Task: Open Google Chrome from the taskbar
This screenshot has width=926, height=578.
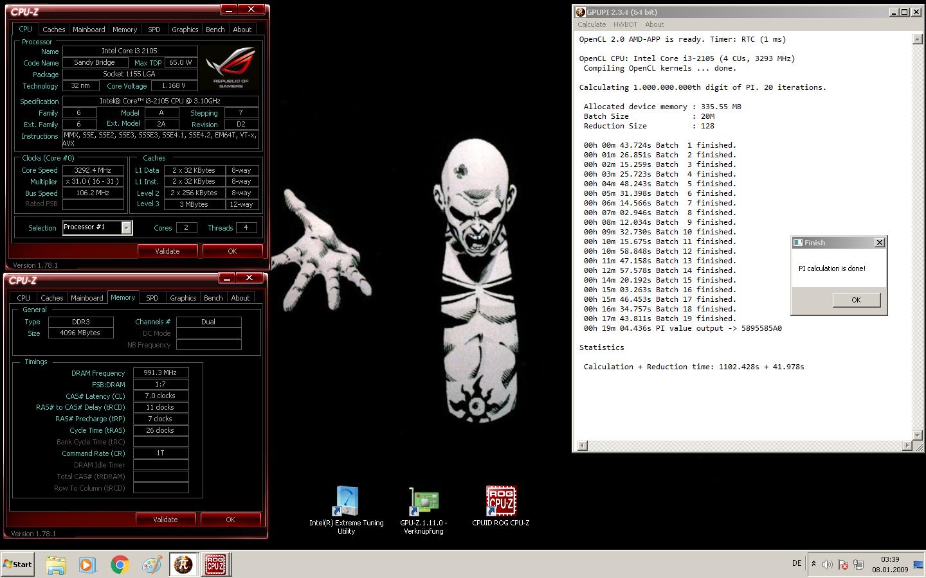Action: (x=120, y=565)
